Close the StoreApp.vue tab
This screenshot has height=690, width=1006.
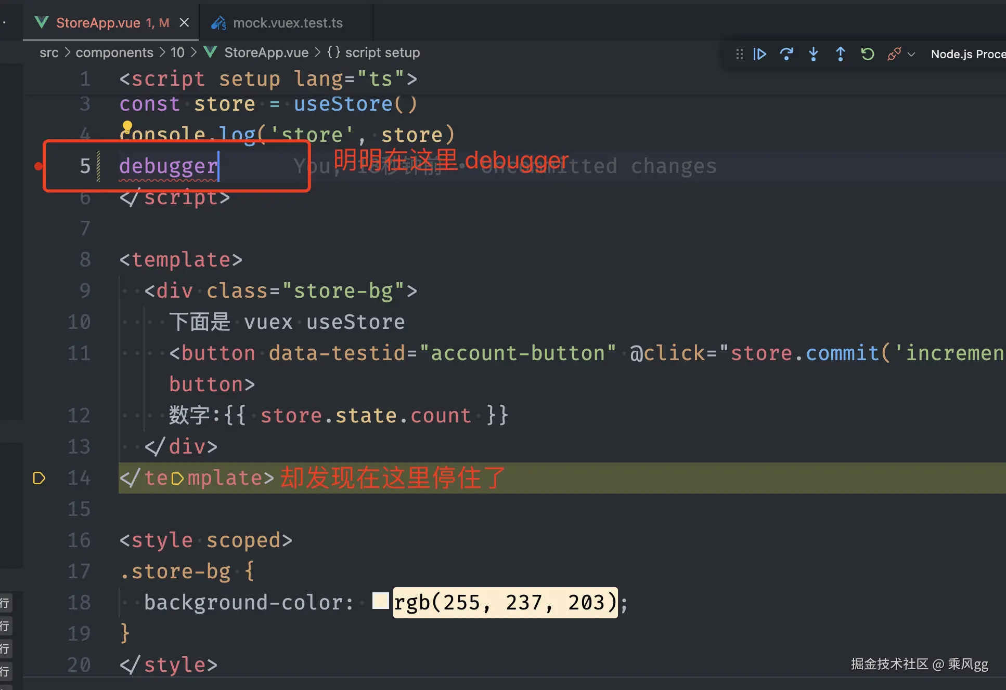point(184,23)
